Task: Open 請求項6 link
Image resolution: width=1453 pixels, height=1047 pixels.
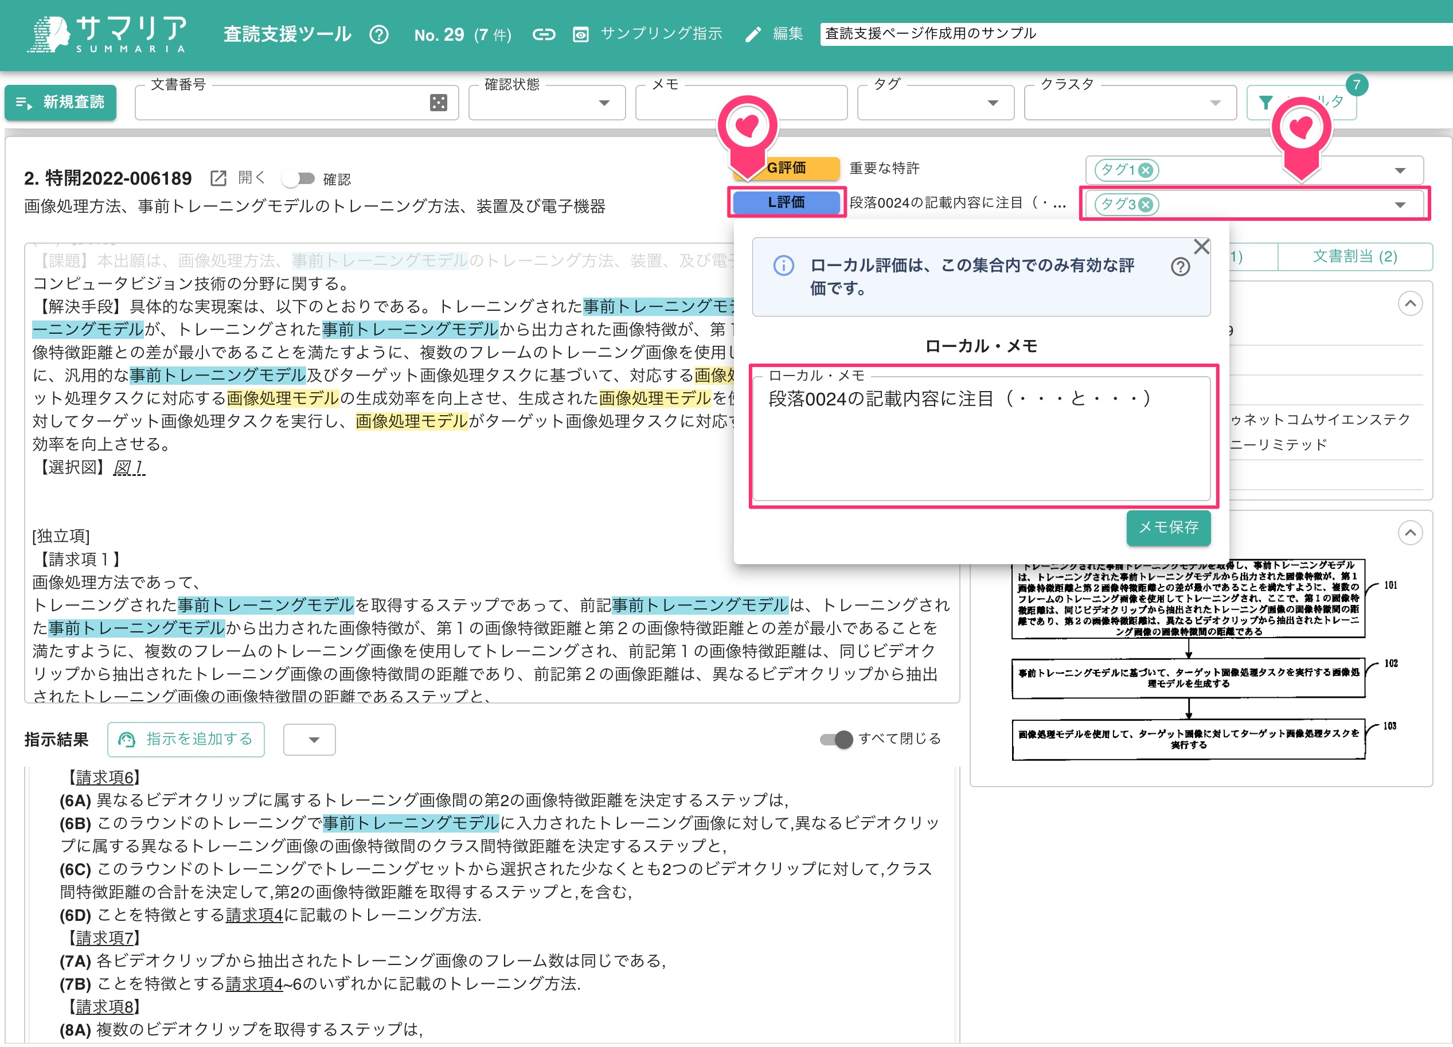Action: (x=104, y=778)
